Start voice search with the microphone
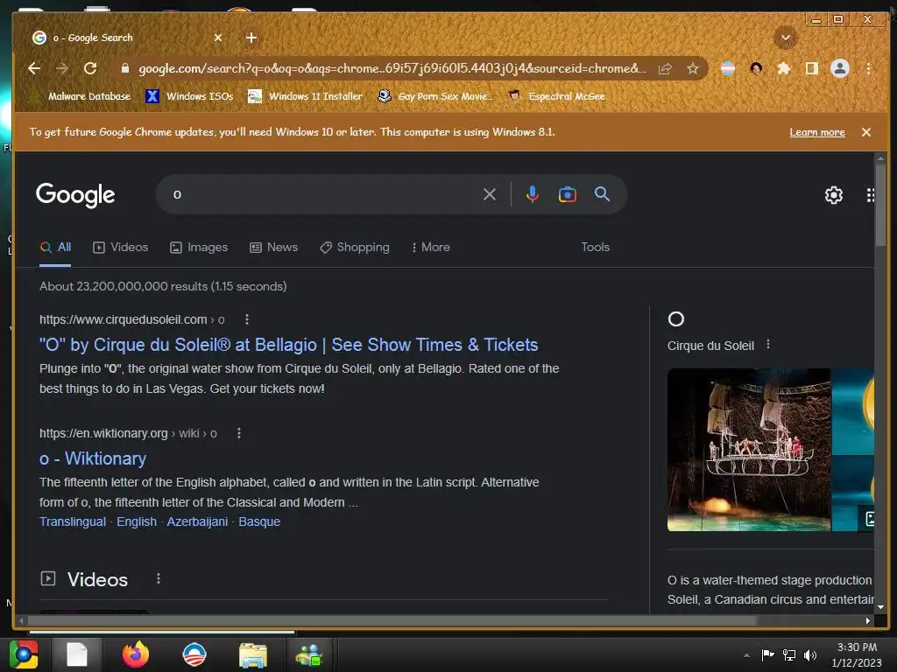 point(532,194)
